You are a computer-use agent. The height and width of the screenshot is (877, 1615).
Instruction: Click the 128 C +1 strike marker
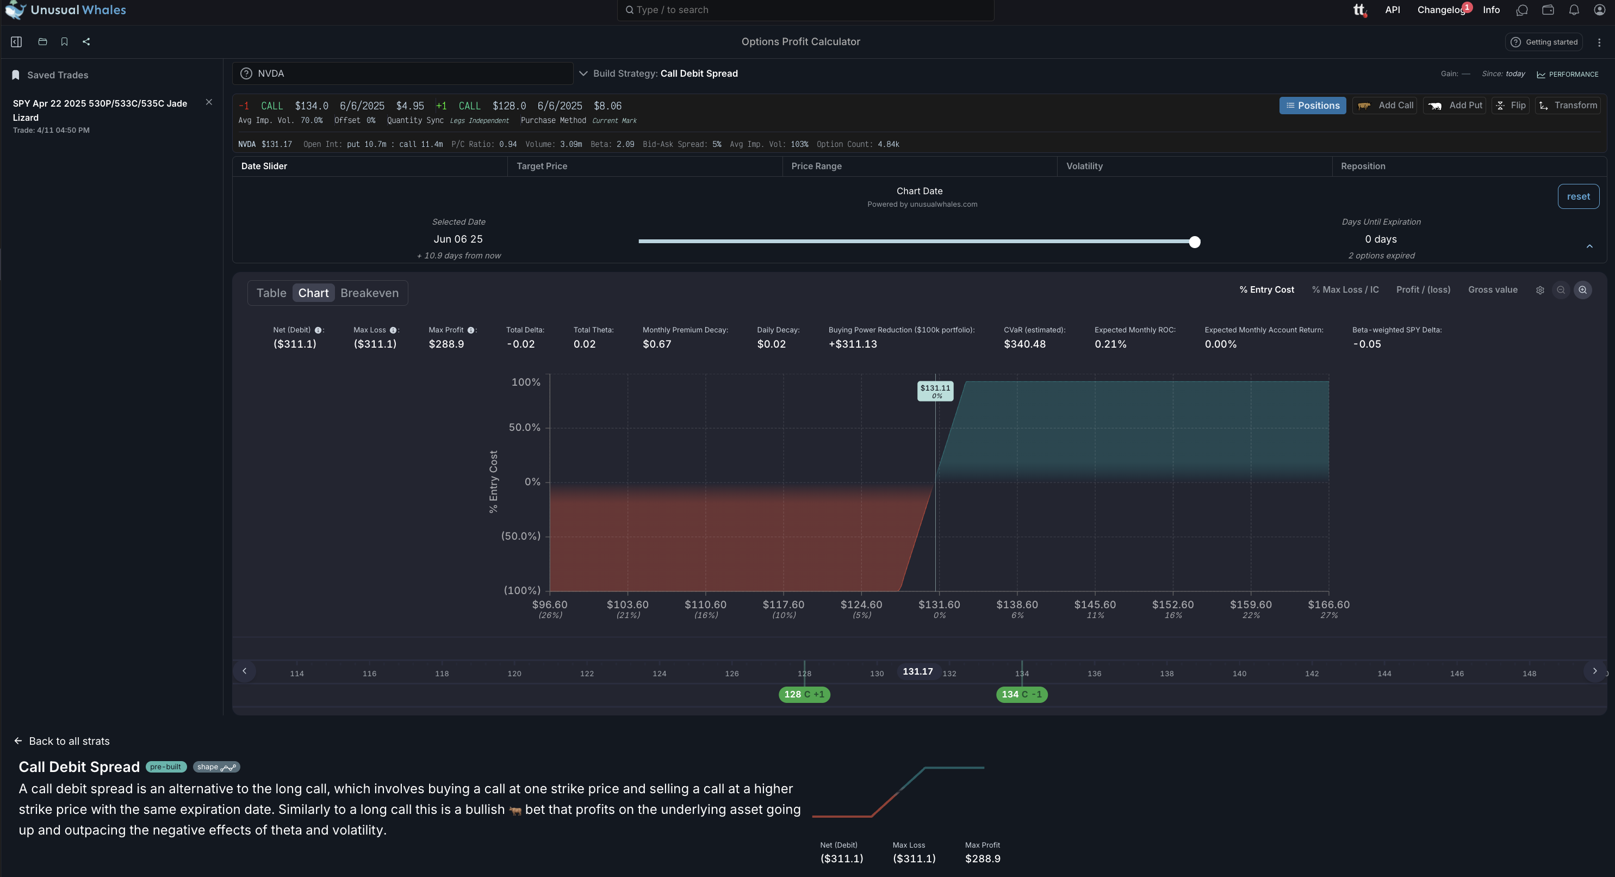point(804,695)
